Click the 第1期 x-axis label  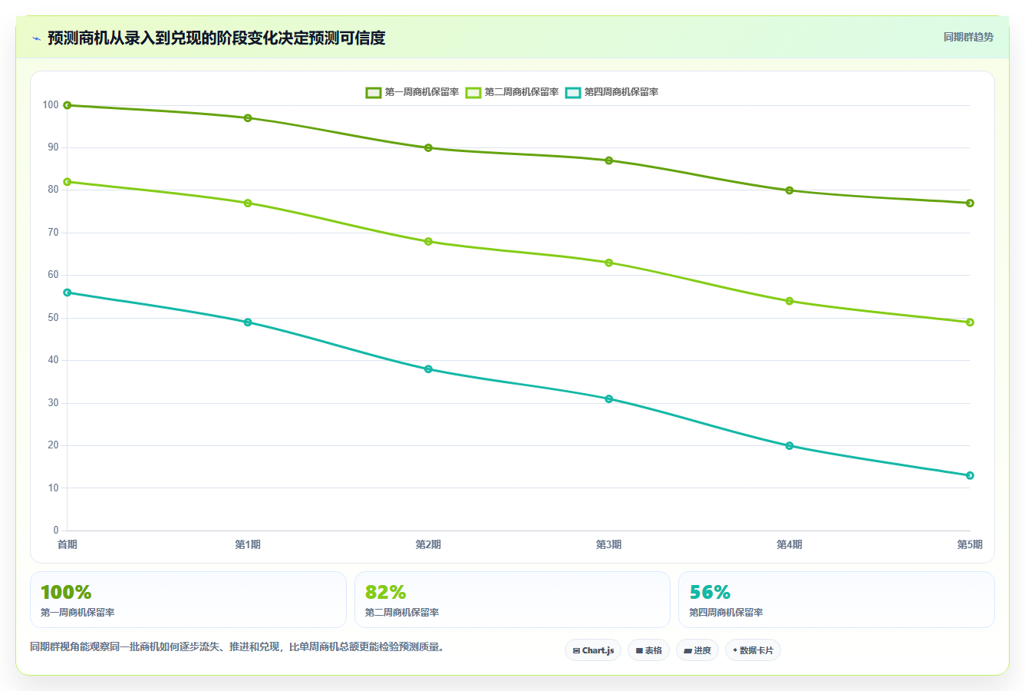point(248,544)
